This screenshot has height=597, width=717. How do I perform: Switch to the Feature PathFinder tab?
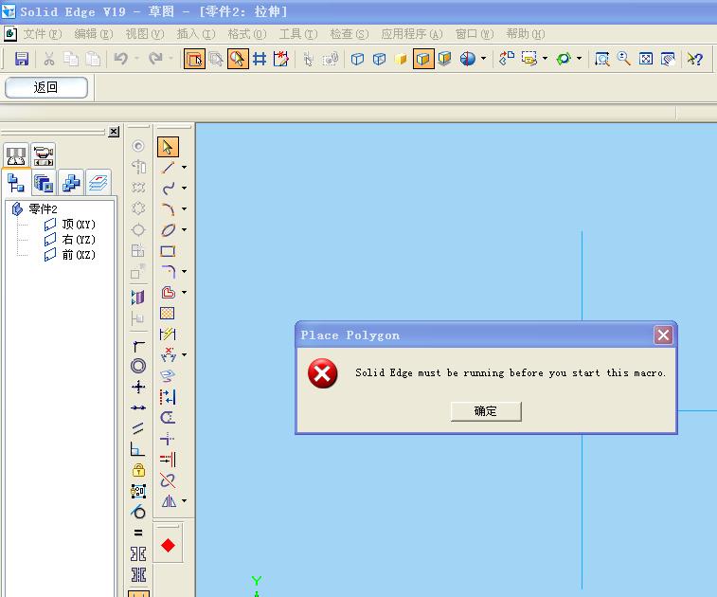coord(16,184)
